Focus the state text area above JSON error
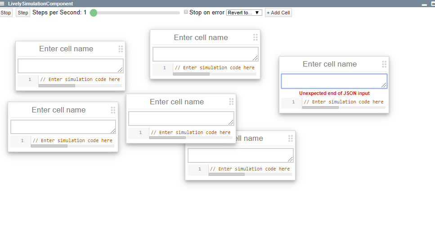This screenshot has width=435, height=233. point(333,81)
